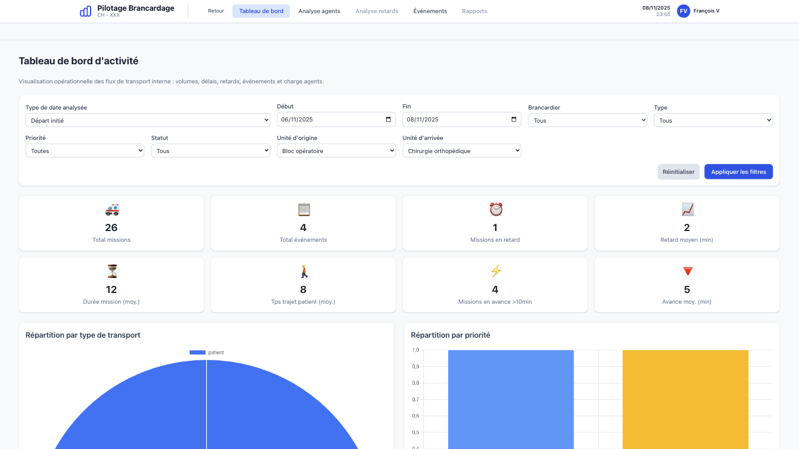Viewport: 799px width, 449px height.
Task: Click the Pilotage Brancardage bar chart logo
Action: click(86, 11)
